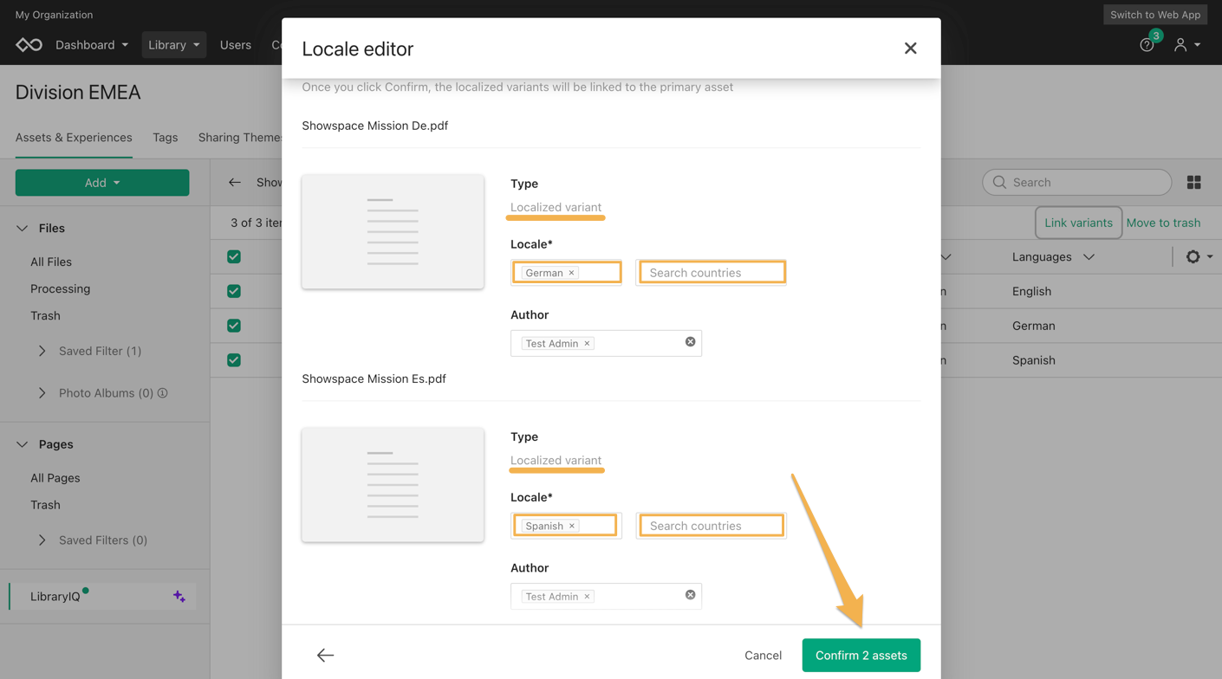This screenshot has height=679, width=1222.
Task: Collapse the Pages section
Action: click(x=23, y=444)
